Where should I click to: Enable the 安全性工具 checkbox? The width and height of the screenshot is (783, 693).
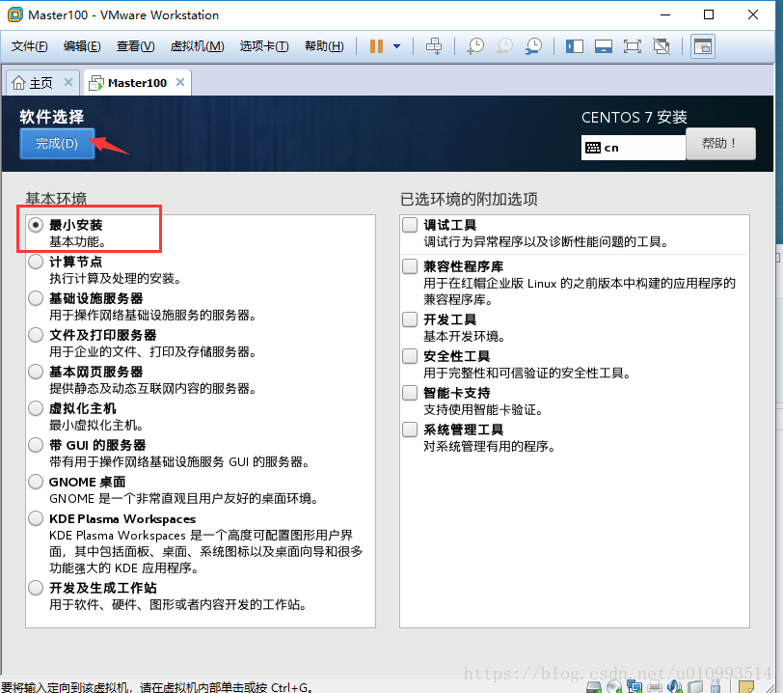pos(410,356)
